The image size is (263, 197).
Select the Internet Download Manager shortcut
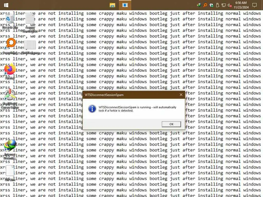10,150
